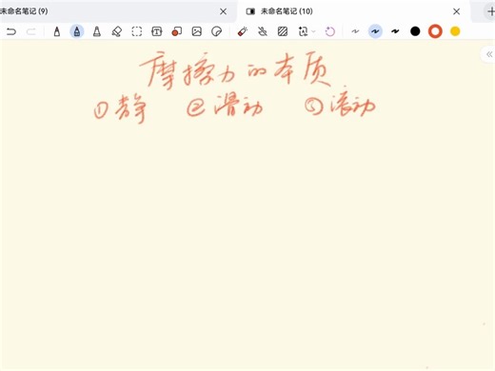Screen dimensions: 495x371
Task: Switch to tab 未命名笔记 (9)
Action: [x=117, y=11]
